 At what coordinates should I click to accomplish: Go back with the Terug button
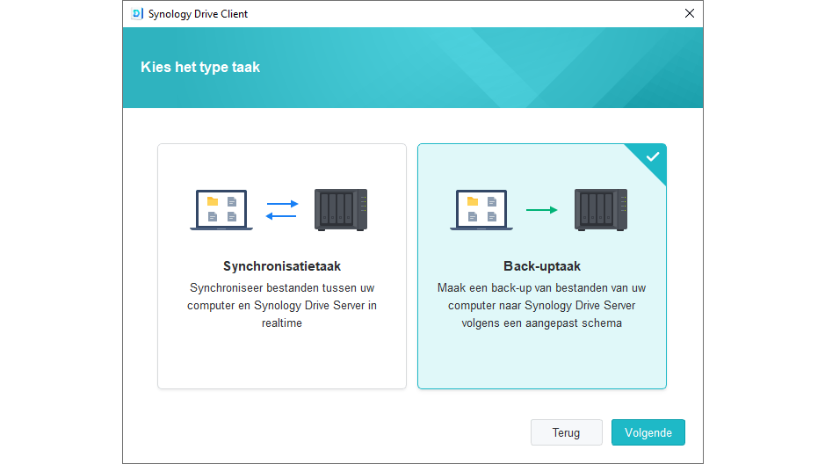566,432
